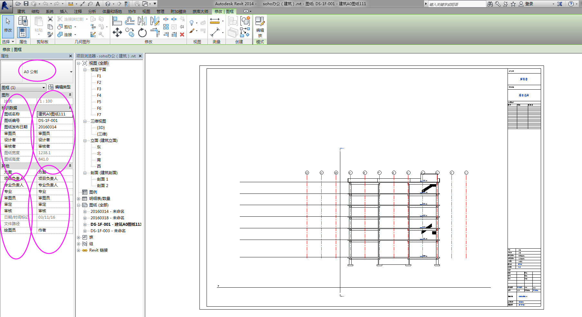This screenshot has width=582, height=317.
Task: Open the 建筑 ribbon tab
Action: (21, 11)
